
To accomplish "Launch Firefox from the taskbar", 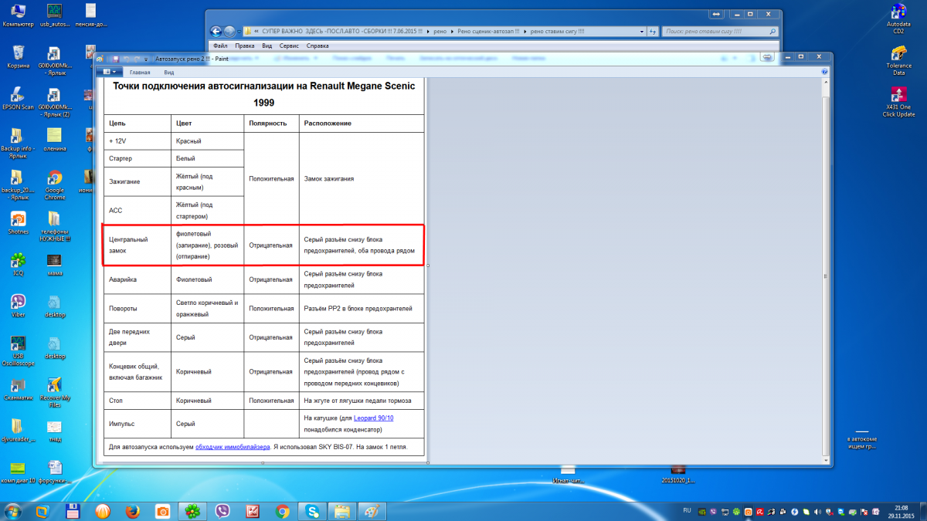I will (133, 511).
